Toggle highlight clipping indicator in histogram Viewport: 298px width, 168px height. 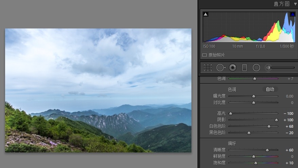coord(292,14)
